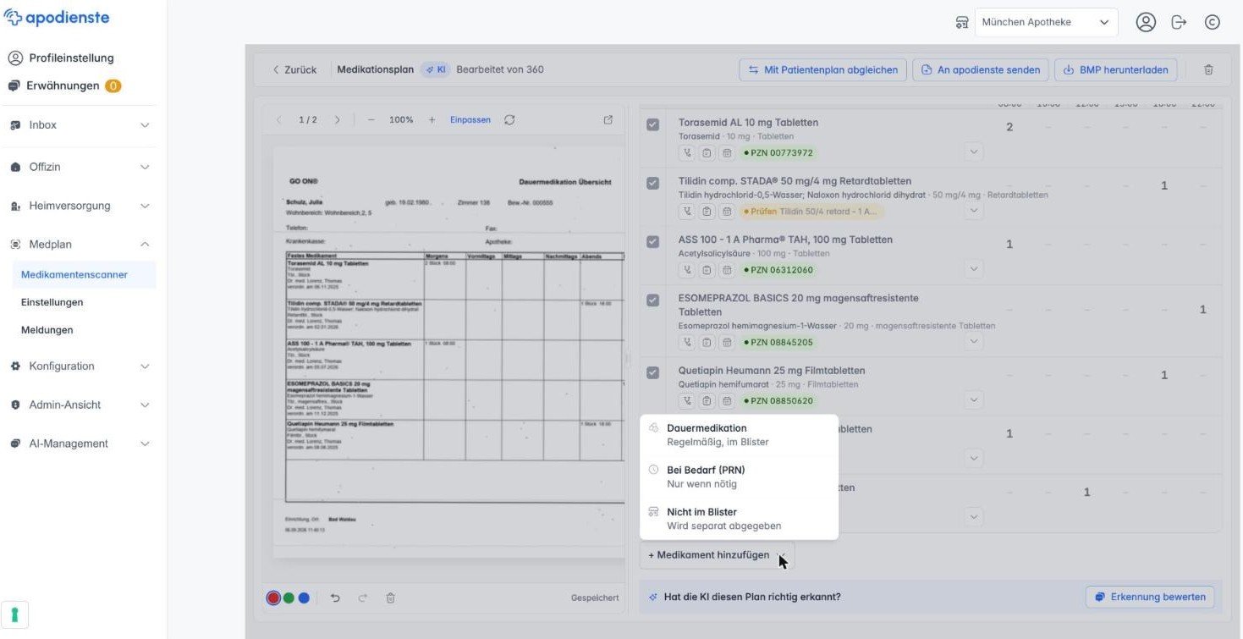The height and width of the screenshot is (639, 1243).
Task: Click the stethoscope icon under Torasemid AL
Action: point(687,153)
